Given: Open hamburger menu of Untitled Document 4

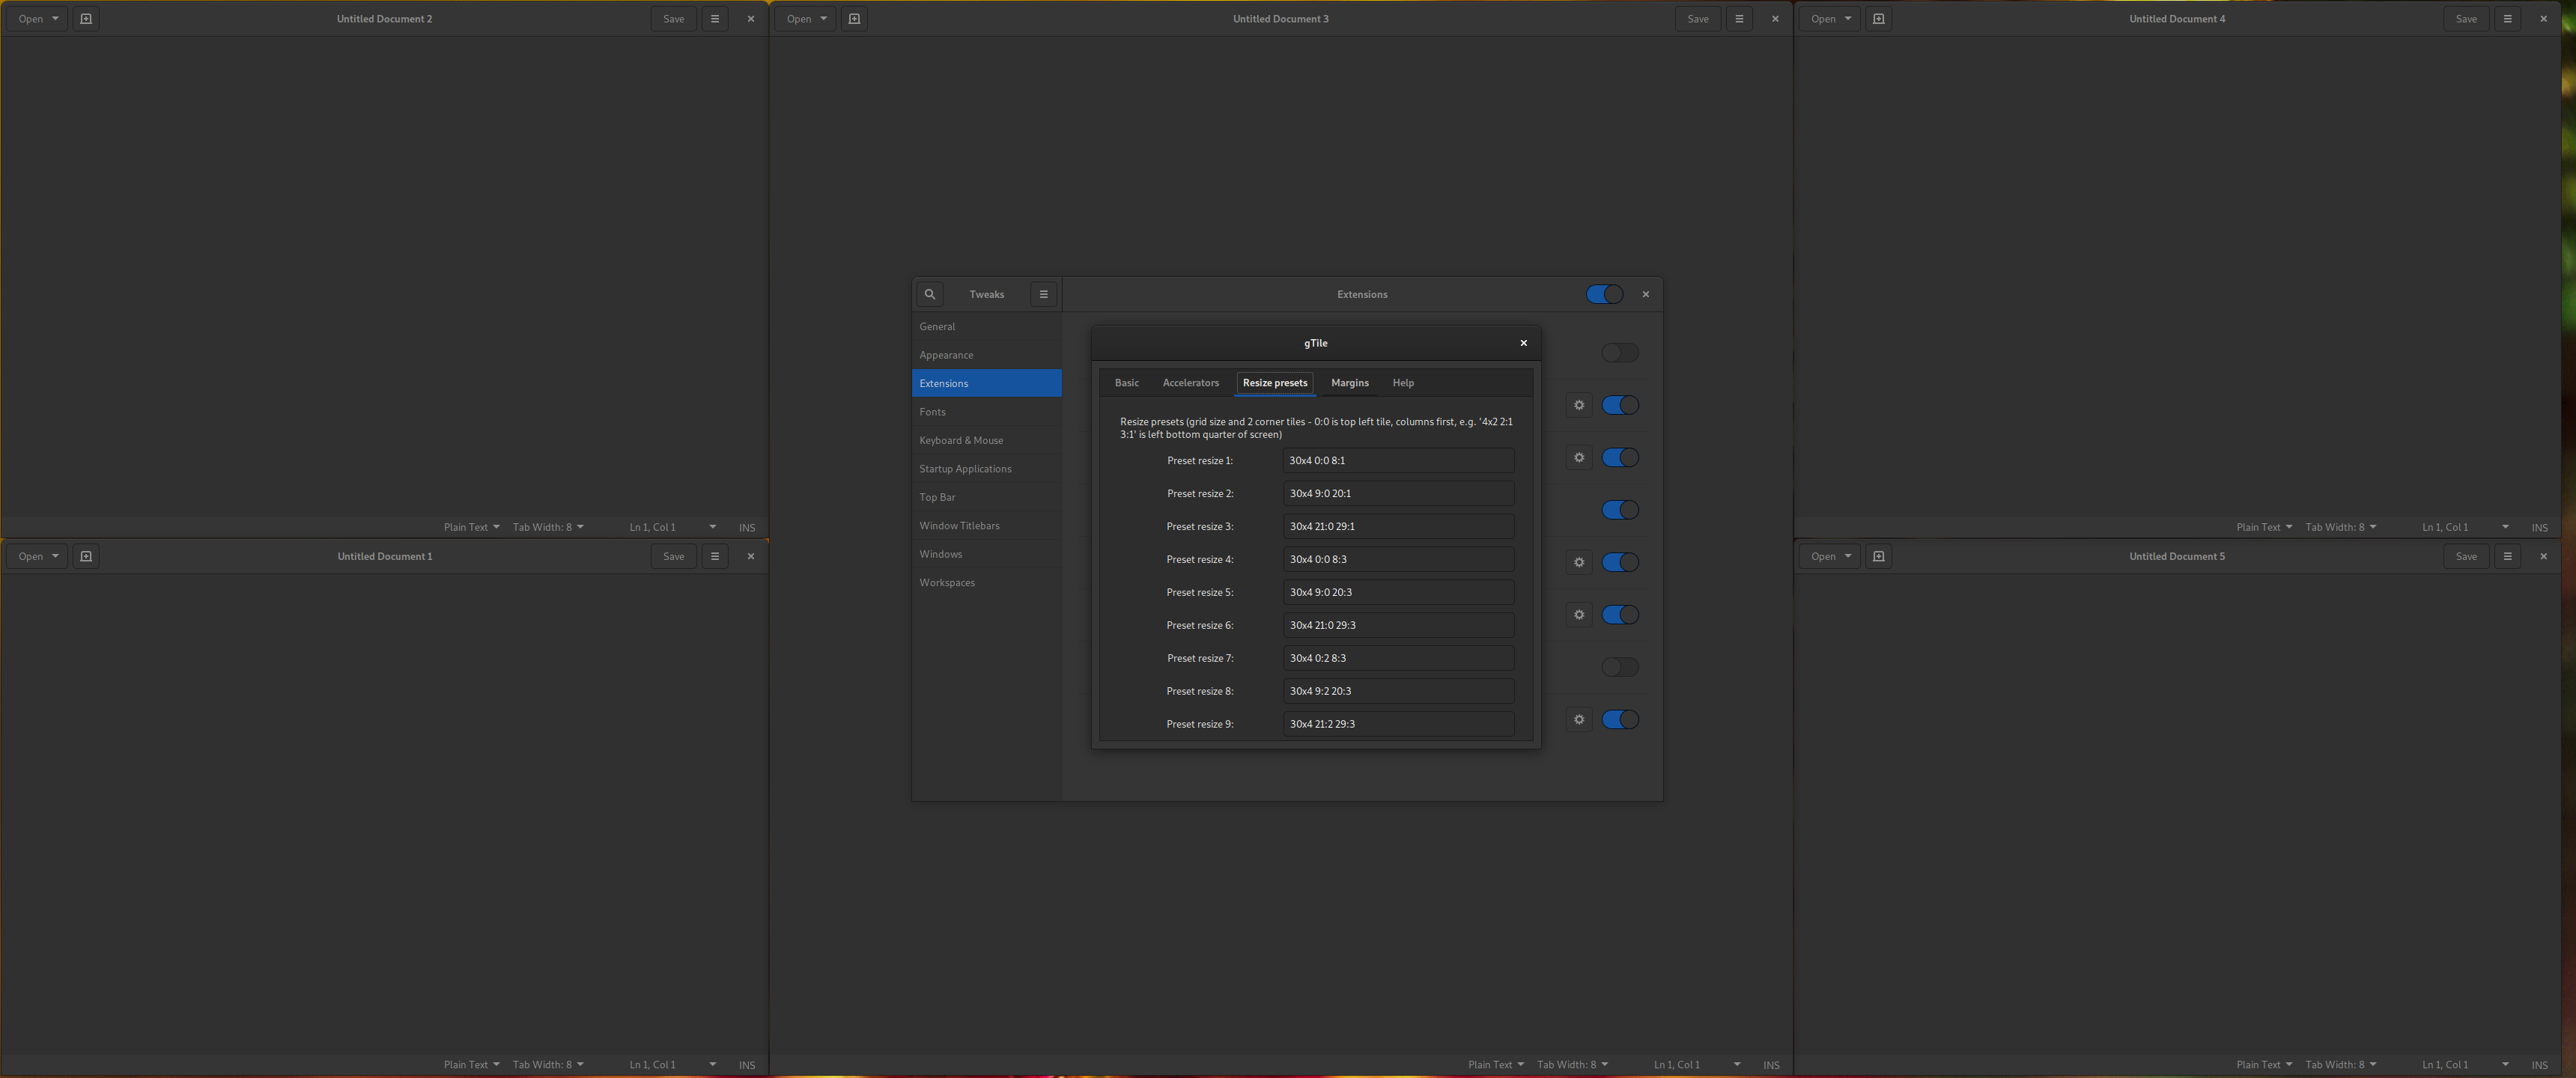Looking at the screenshot, I should [2507, 19].
